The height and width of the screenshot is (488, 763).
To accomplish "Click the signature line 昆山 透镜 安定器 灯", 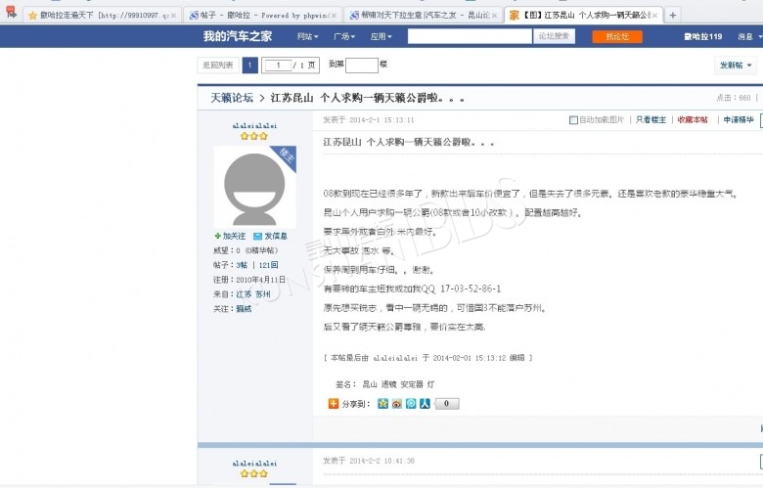I will 384,384.
